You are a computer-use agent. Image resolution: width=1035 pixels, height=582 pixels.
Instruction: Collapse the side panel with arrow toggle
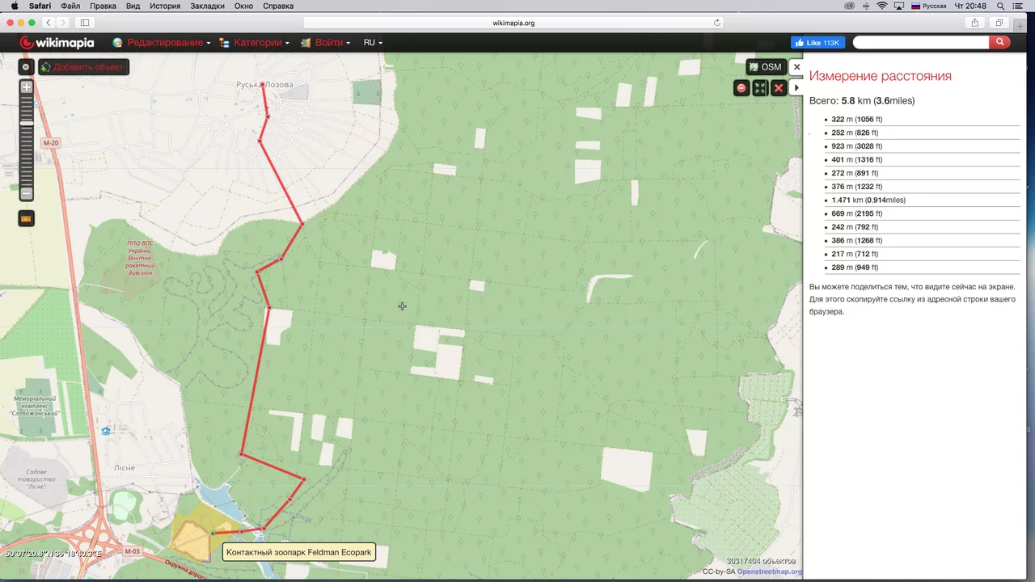click(x=796, y=88)
